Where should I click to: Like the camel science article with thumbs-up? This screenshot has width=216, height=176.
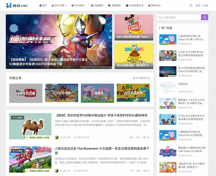coord(138,137)
